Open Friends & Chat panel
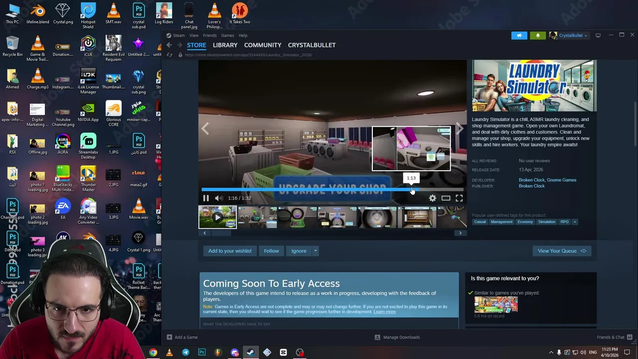This screenshot has width=638, height=359. point(615,337)
